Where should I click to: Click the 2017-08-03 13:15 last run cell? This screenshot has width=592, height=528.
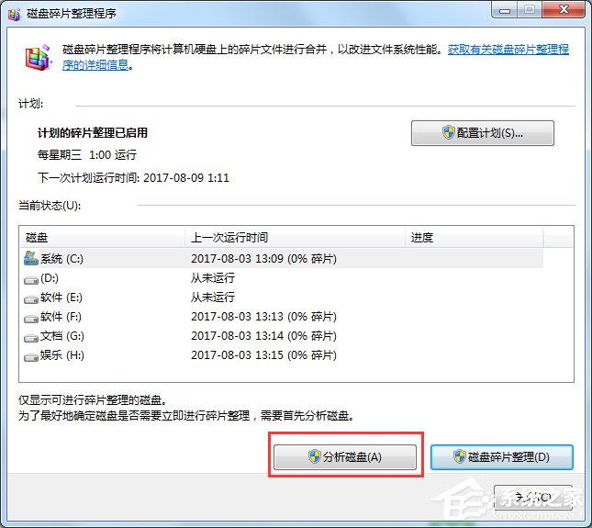pos(263,355)
